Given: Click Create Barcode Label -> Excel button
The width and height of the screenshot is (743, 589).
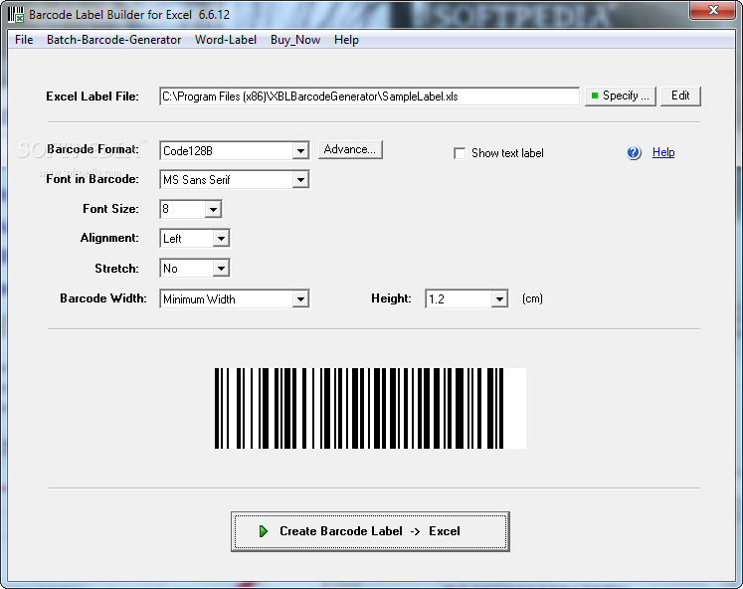Looking at the screenshot, I should pos(371,531).
